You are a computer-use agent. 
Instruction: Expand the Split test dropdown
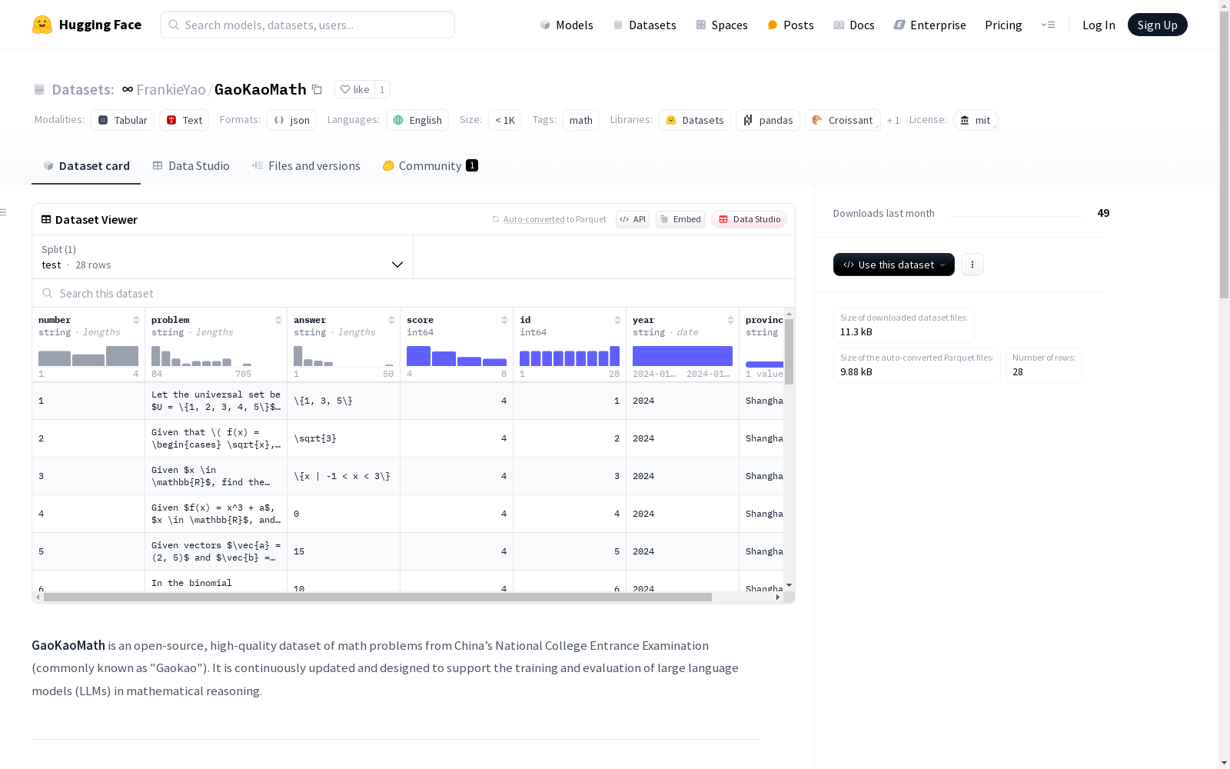click(x=223, y=257)
